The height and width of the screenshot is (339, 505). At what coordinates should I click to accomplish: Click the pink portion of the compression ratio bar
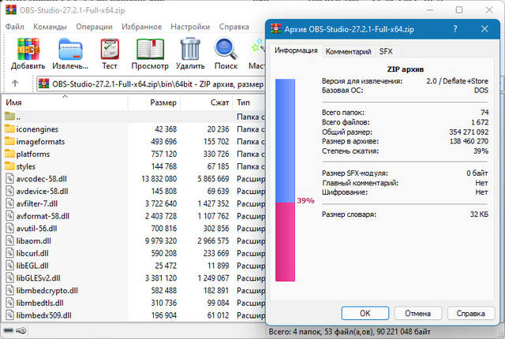click(285, 242)
